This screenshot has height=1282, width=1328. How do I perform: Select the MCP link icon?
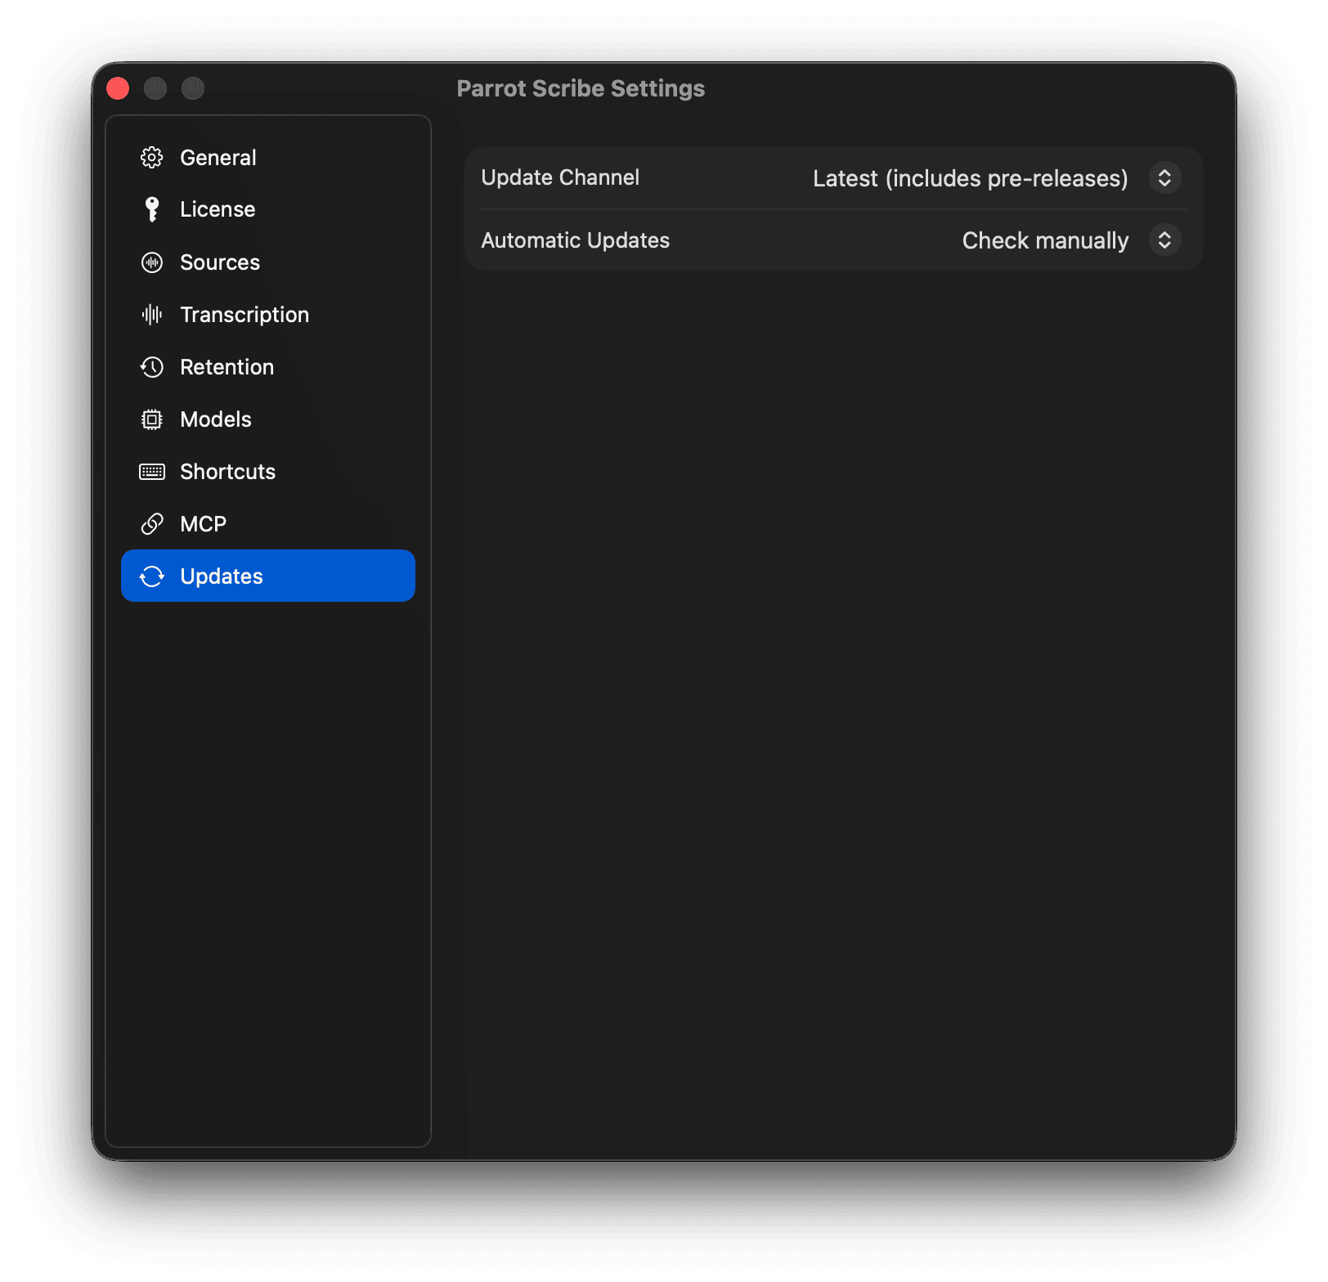(152, 523)
